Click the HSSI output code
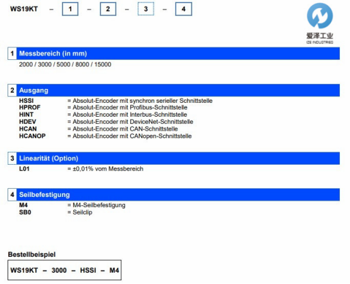This screenshot has width=350, height=284. coord(27,101)
